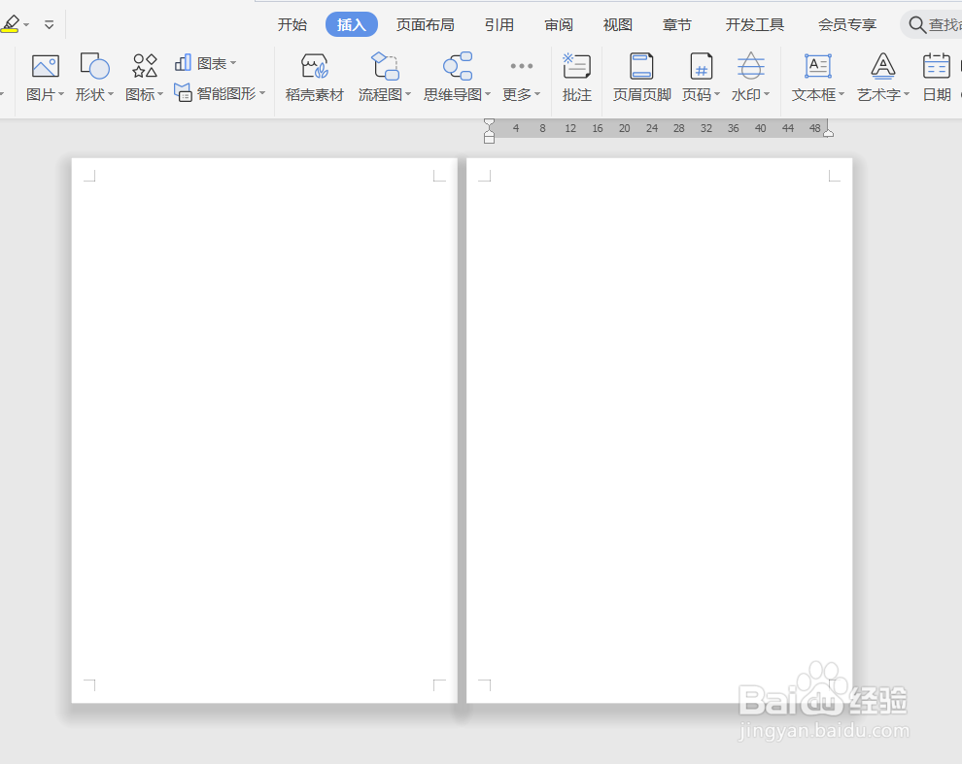Open the Developer Tools (开发工具) tab
This screenshot has height=764, width=962.
[755, 25]
